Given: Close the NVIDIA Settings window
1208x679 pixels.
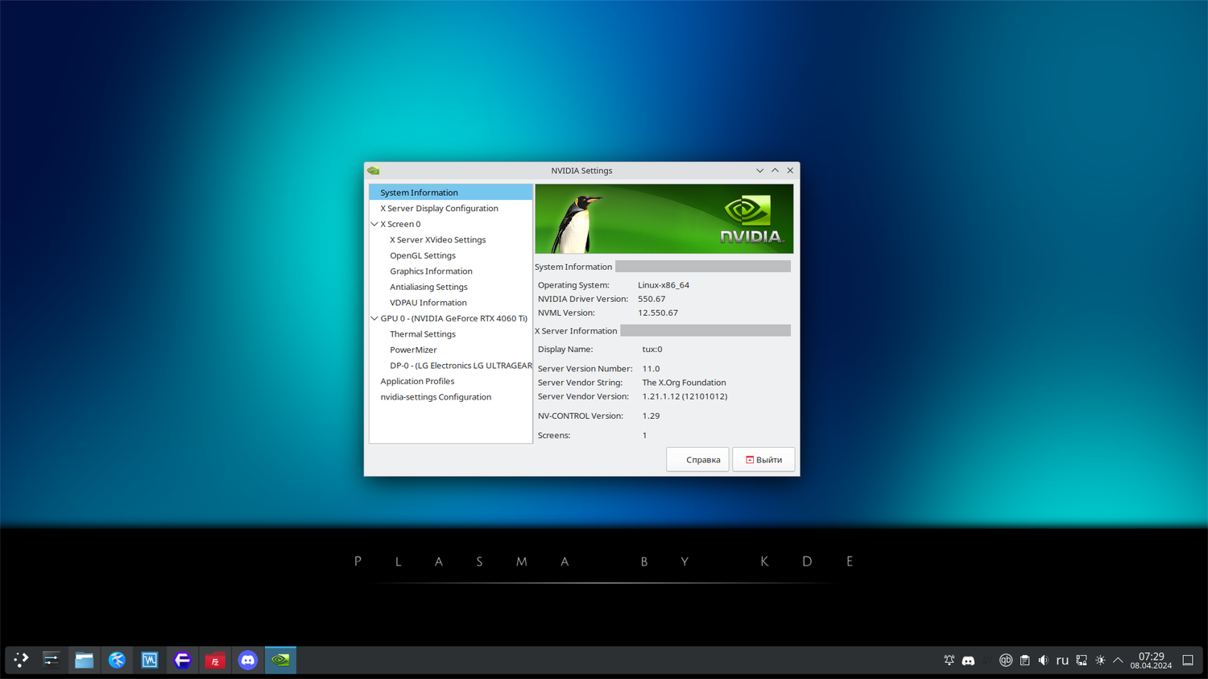Looking at the screenshot, I should [790, 171].
